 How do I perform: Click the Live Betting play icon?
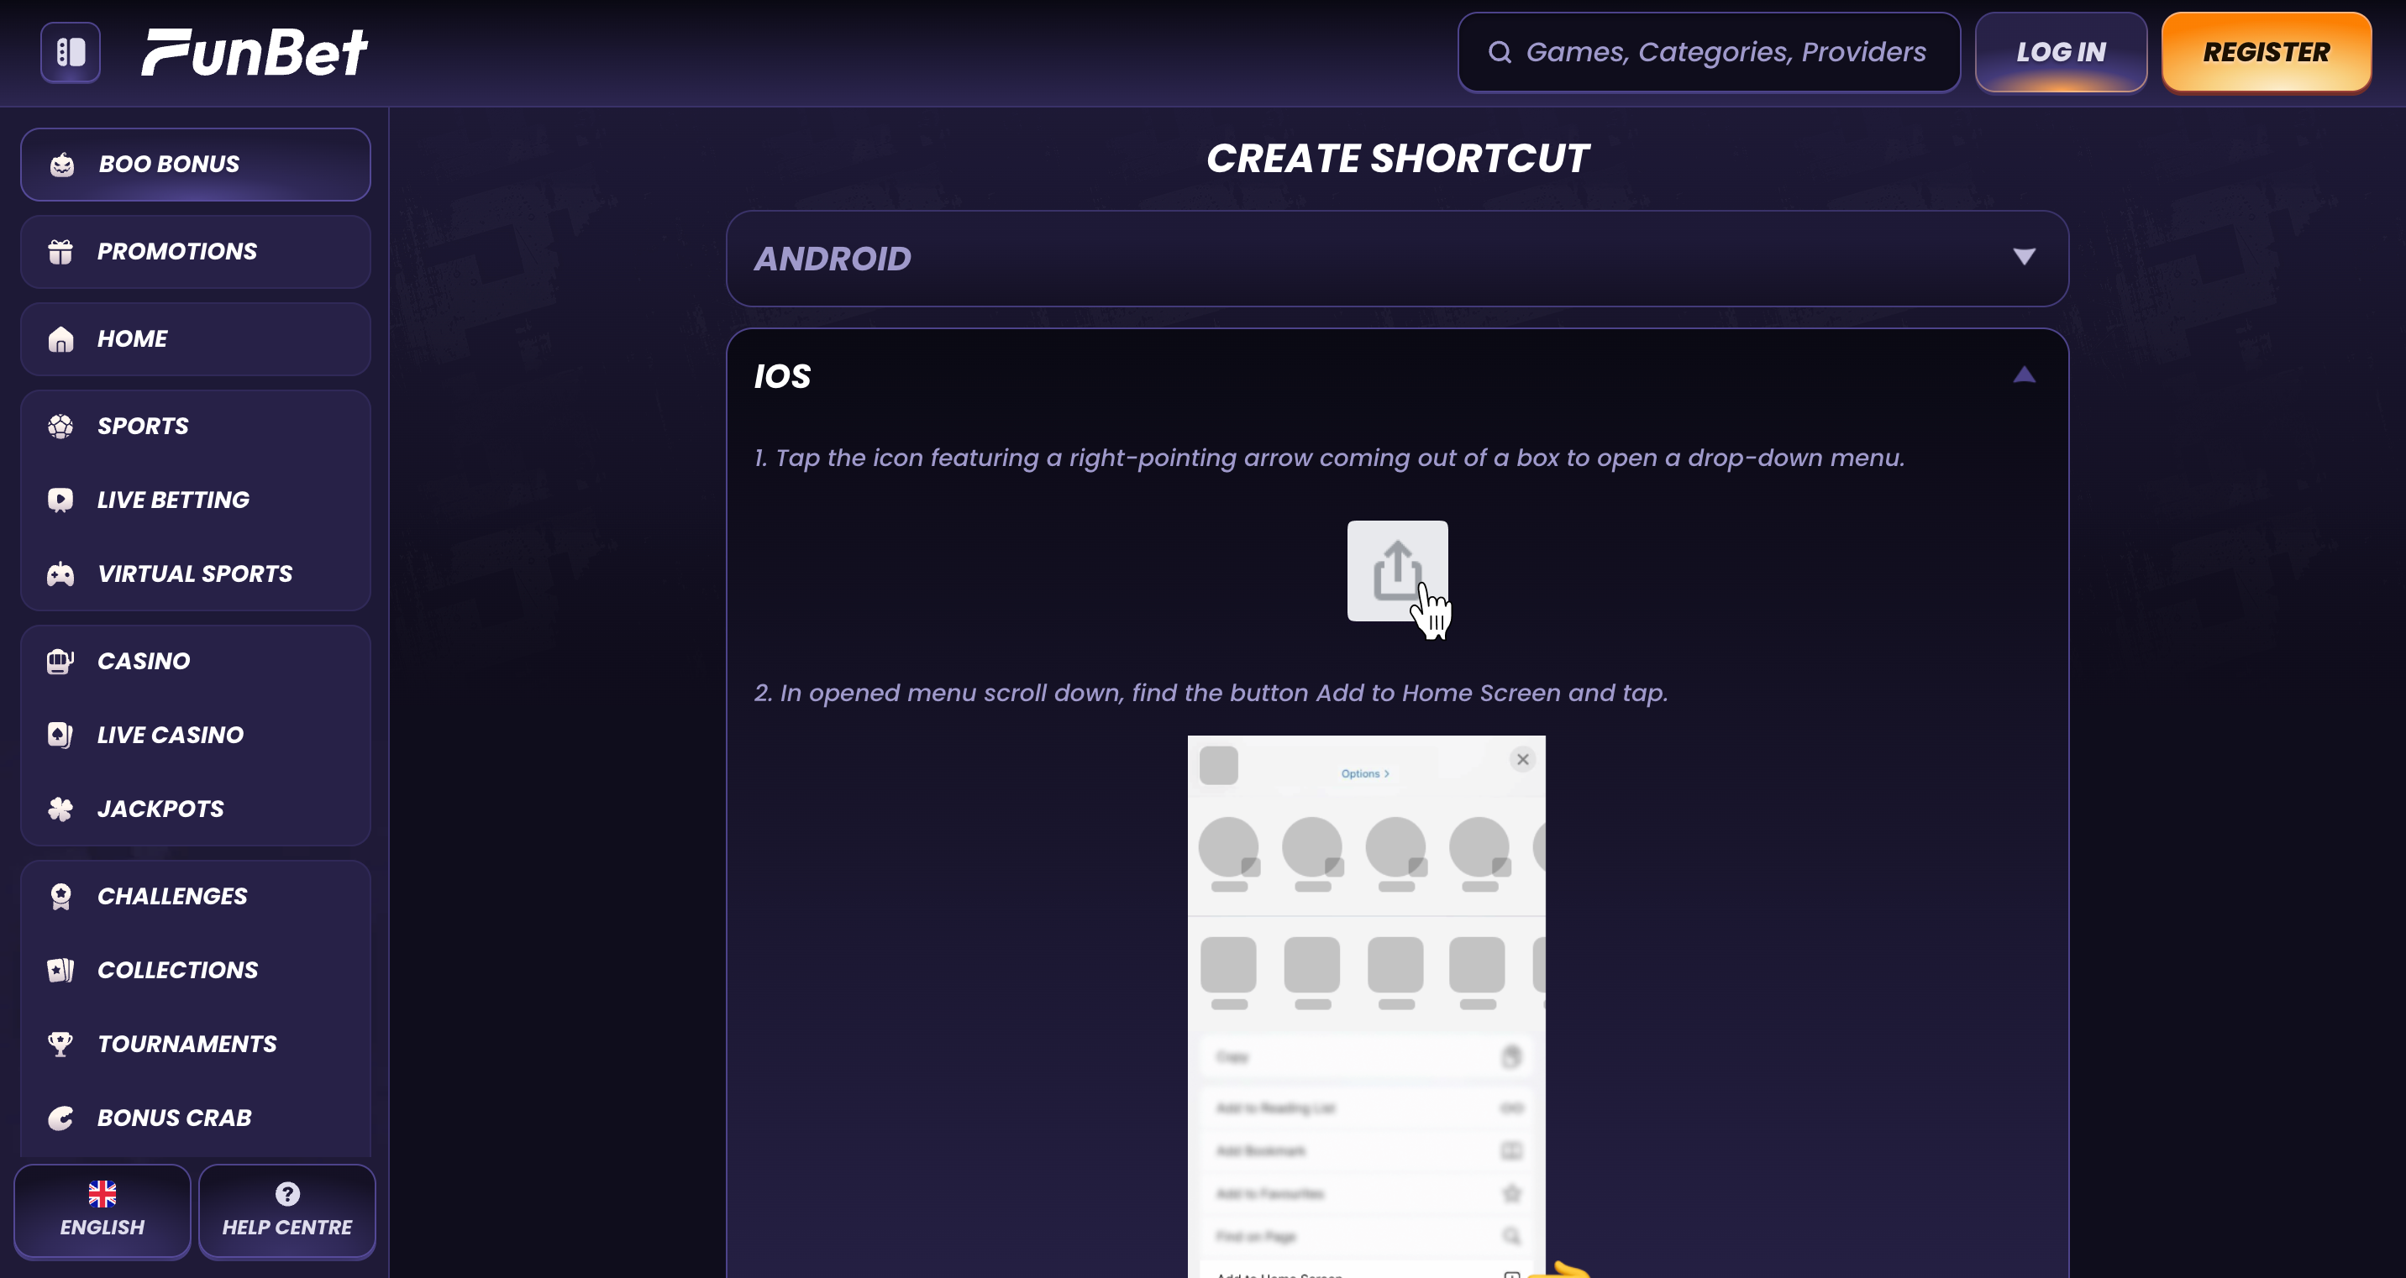[60, 500]
